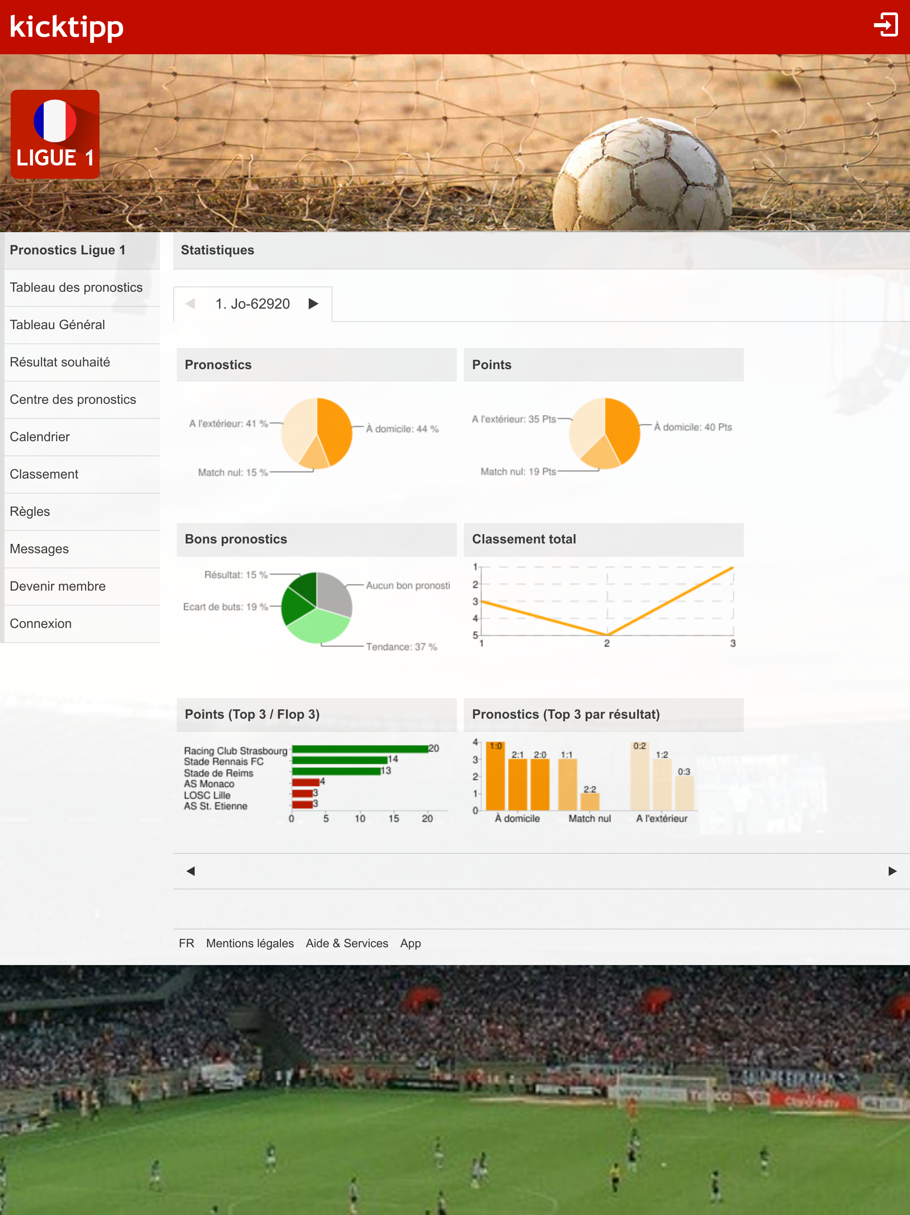Select Résultat souhaité menu entry
The image size is (910, 1215).
pos(60,362)
